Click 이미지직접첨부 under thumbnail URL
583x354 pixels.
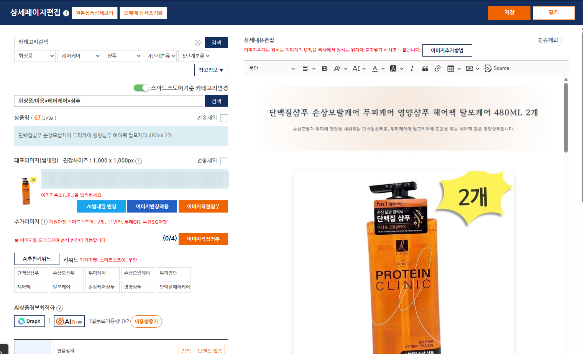[x=203, y=206]
